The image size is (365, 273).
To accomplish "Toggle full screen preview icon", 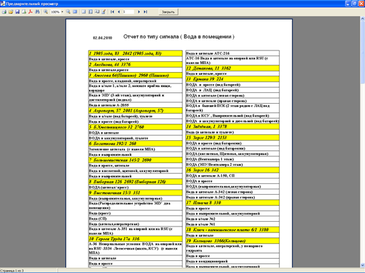I will (x=75, y=11).
